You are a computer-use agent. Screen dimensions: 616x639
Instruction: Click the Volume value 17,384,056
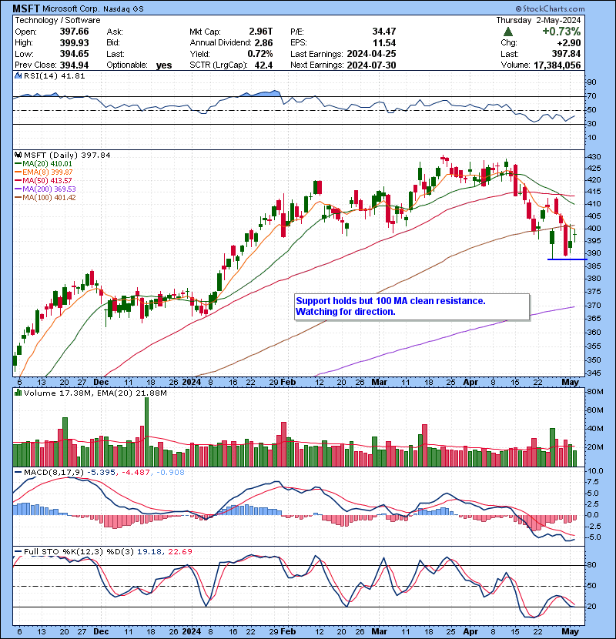click(x=557, y=65)
